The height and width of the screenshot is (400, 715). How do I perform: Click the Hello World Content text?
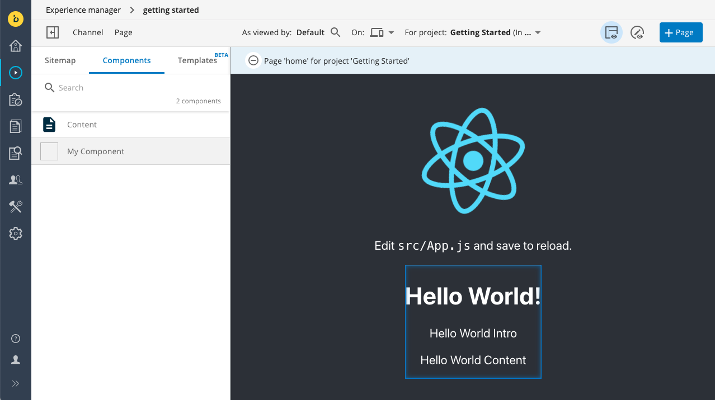(x=473, y=360)
